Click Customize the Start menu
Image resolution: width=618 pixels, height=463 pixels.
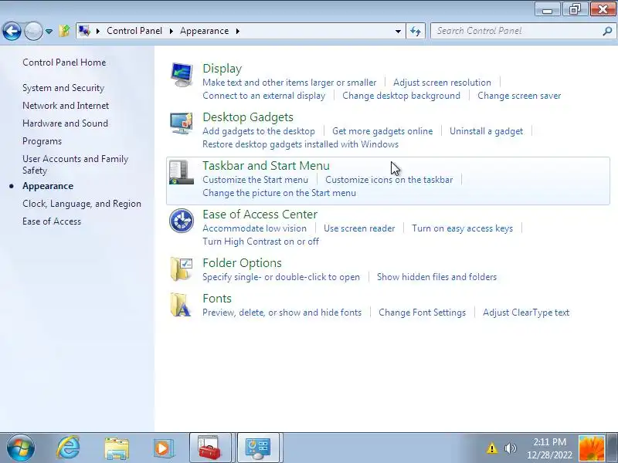coord(256,180)
